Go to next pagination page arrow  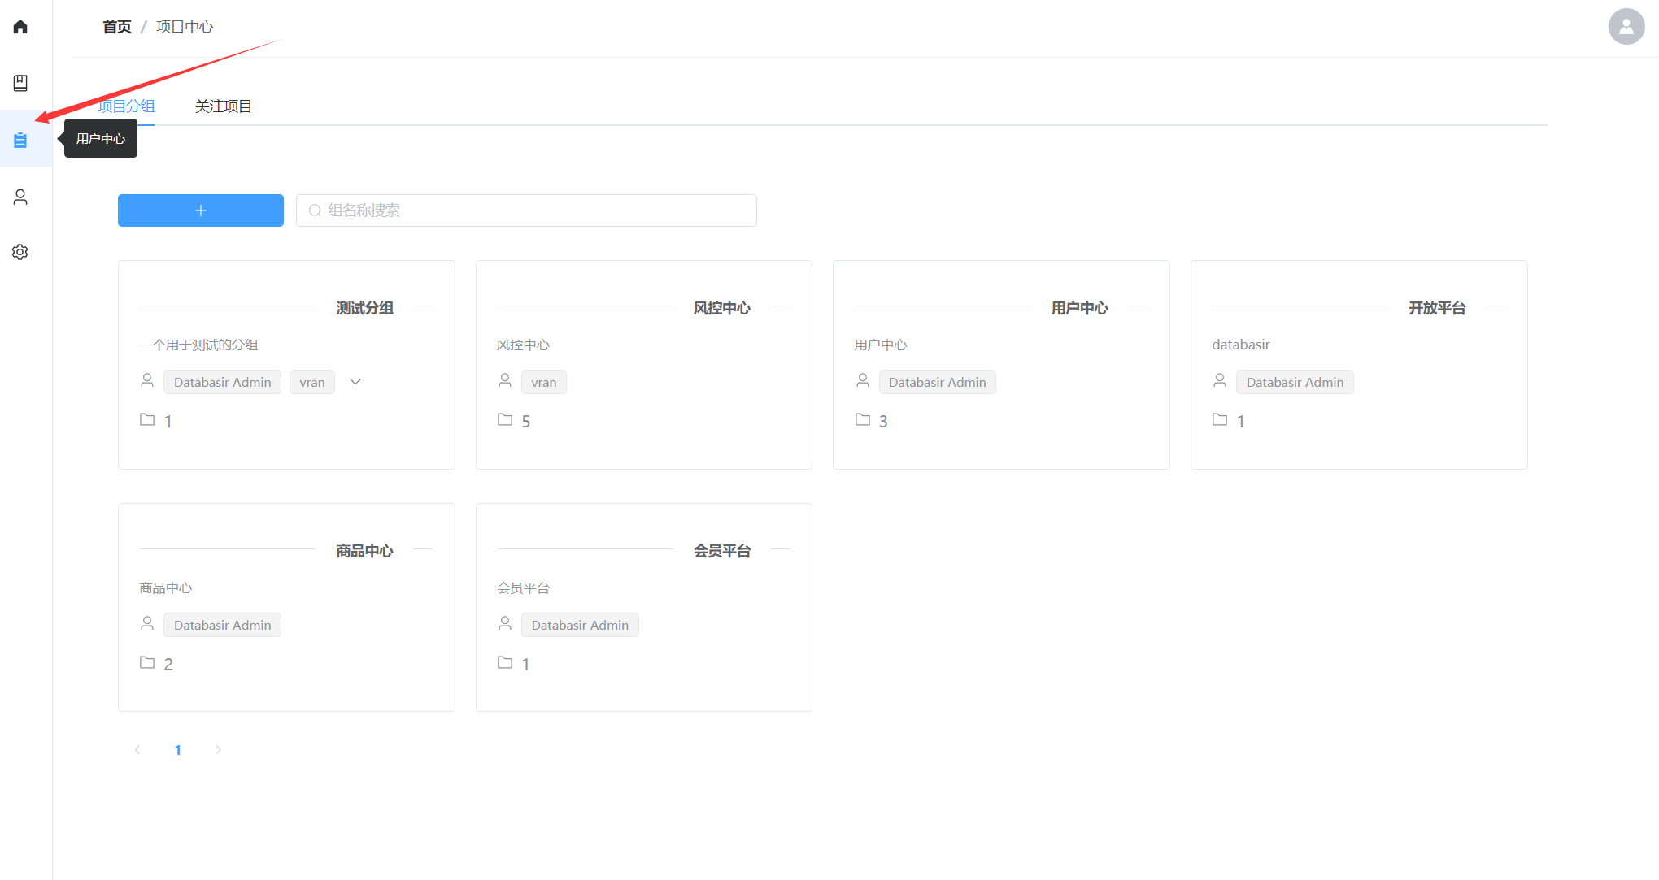(218, 749)
